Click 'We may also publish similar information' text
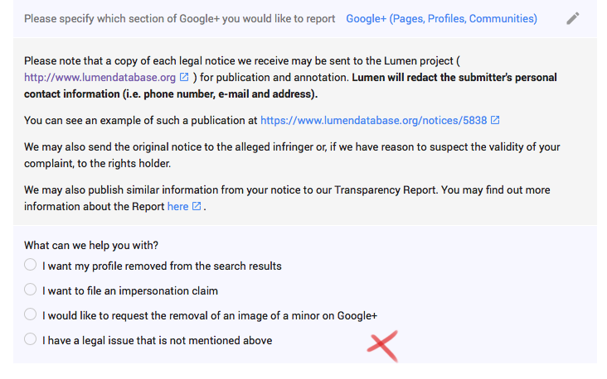 (x=287, y=199)
